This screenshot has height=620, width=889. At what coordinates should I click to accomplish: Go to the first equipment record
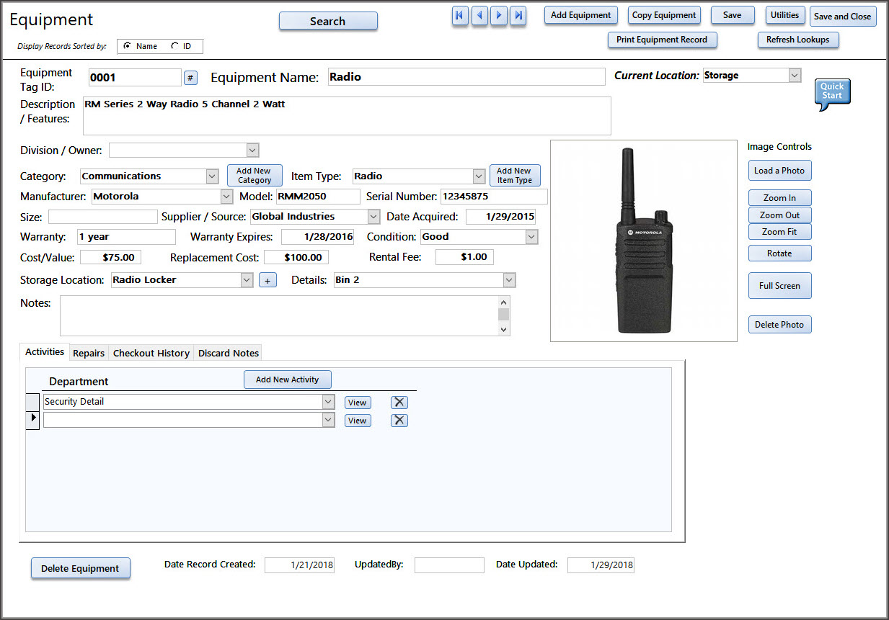[x=460, y=16]
